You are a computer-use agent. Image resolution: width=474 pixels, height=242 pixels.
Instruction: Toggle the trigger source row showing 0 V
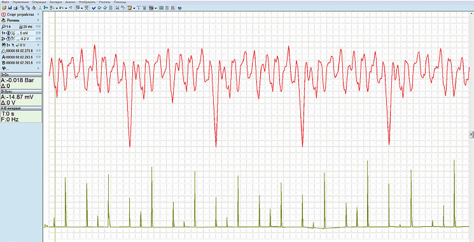21,45
